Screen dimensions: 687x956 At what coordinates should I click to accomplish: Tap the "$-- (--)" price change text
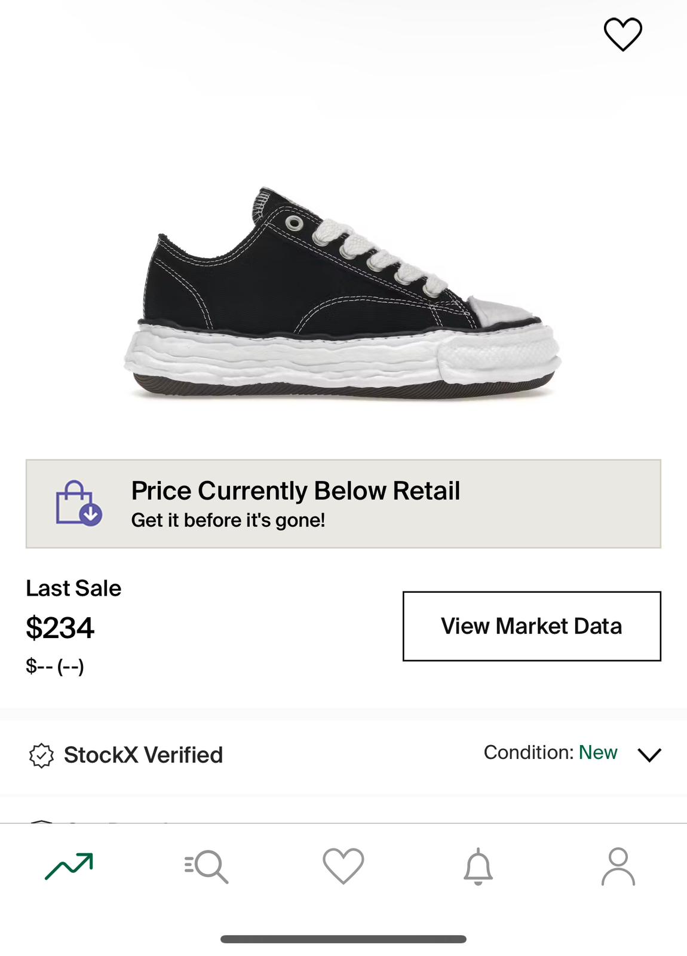55,666
